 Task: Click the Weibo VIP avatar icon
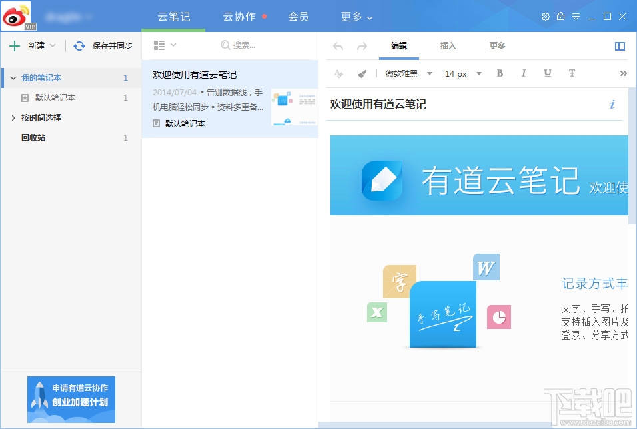click(x=18, y=16)
